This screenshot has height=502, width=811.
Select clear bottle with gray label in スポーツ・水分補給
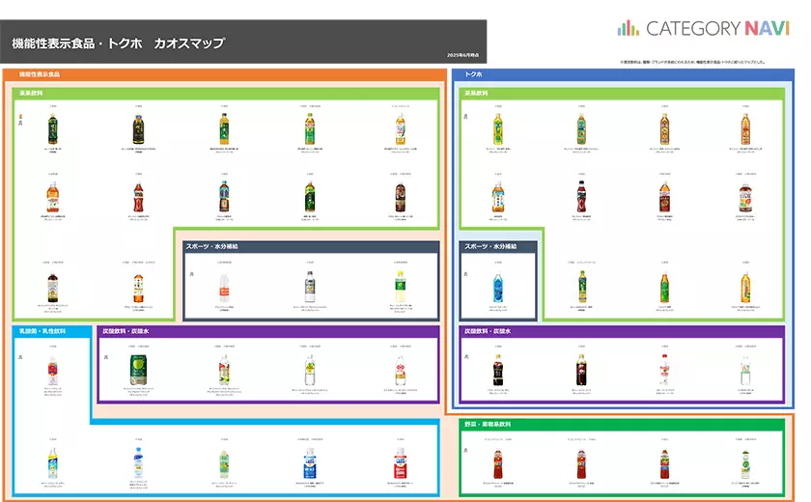(x=309, y=287)
